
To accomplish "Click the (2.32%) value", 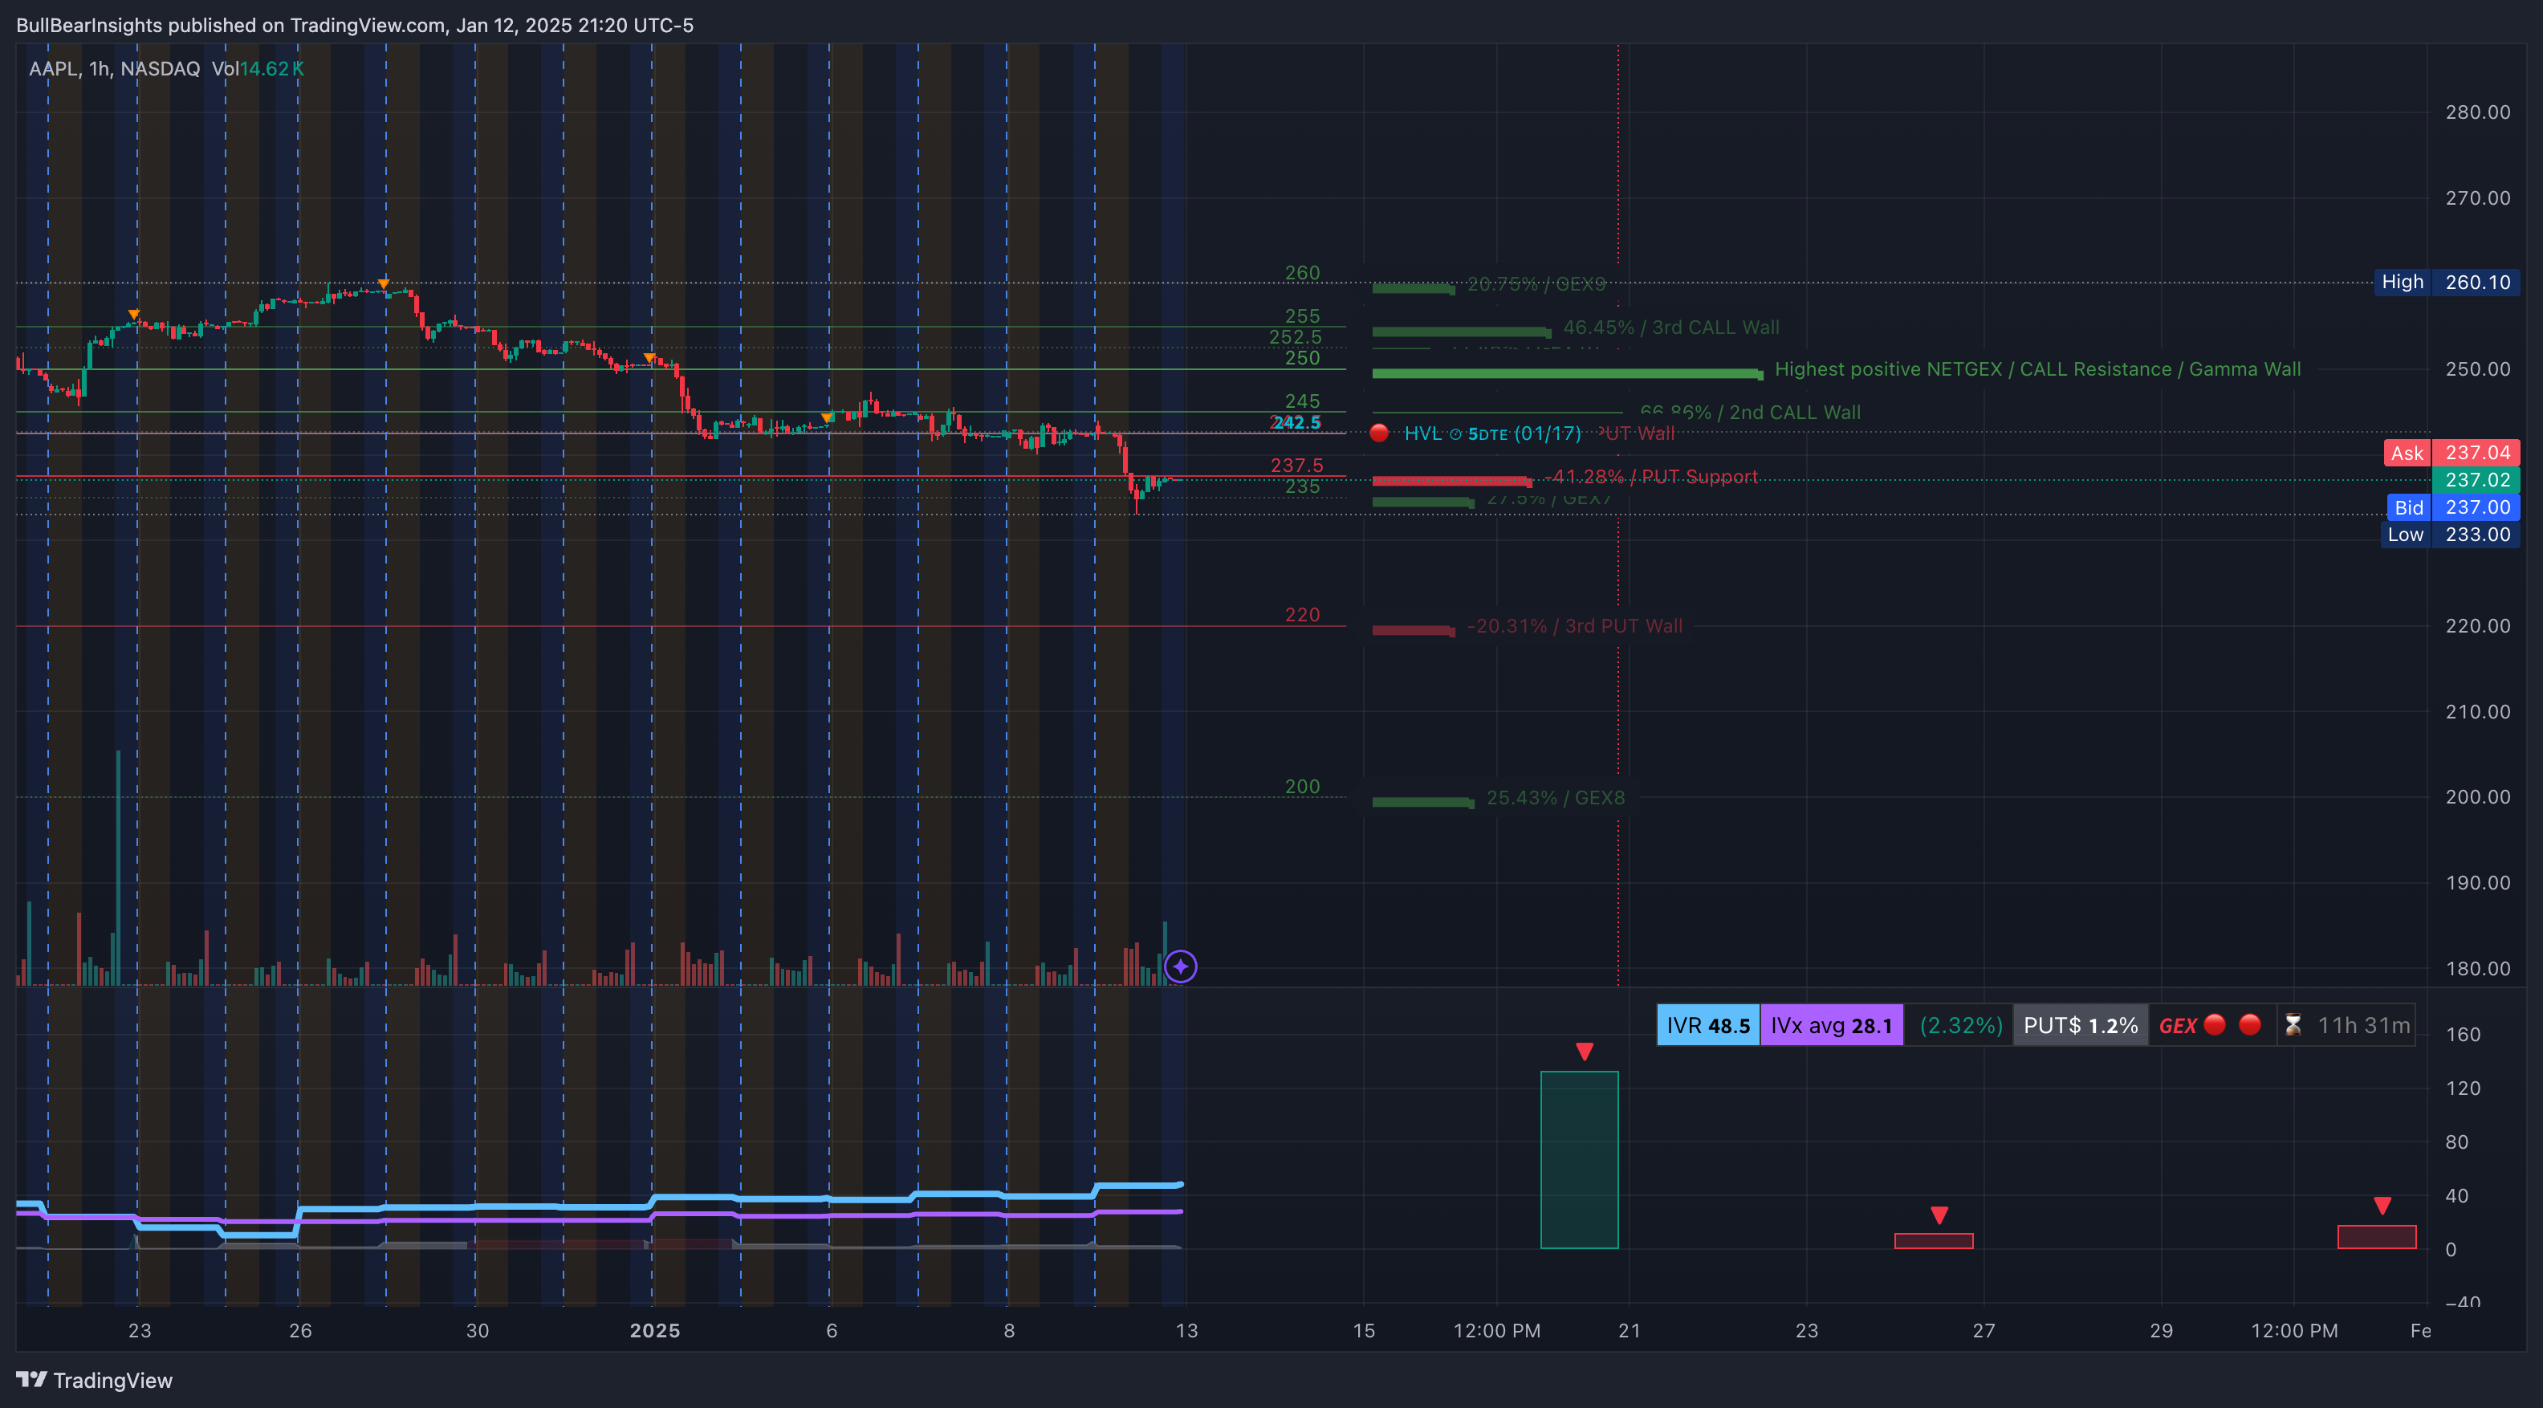I will tap(1960, 1025).
